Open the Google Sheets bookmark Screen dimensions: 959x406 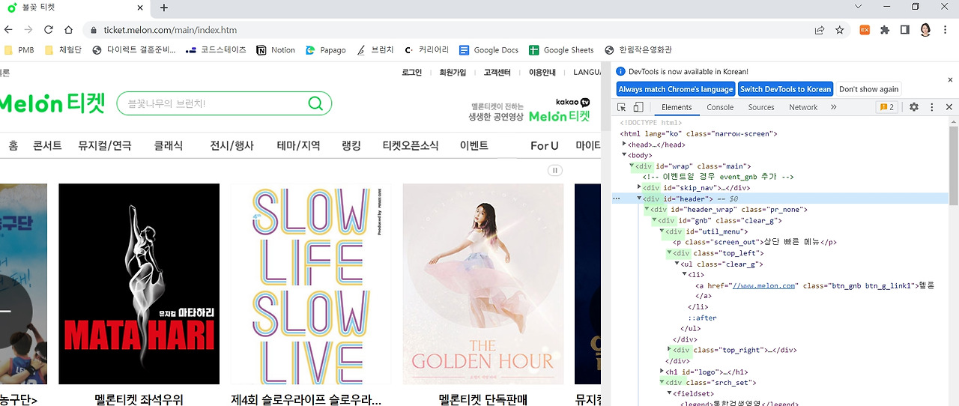[x=561, y=50]
